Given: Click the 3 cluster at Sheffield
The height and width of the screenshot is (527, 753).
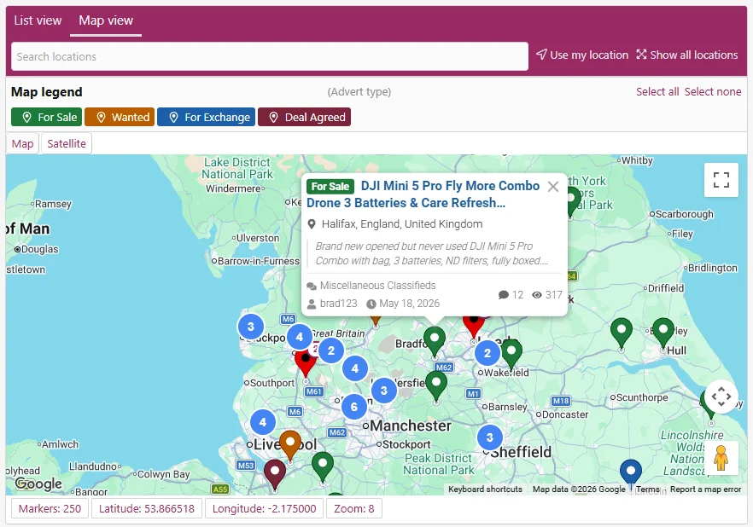Looking at the screenshot, I should point(489,437).
